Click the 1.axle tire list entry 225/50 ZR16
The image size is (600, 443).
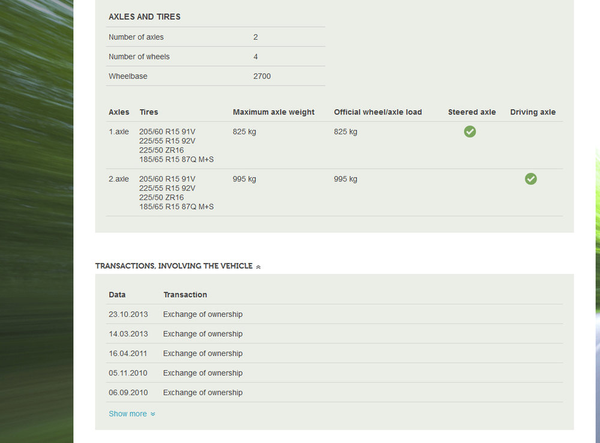pos(161,150)
